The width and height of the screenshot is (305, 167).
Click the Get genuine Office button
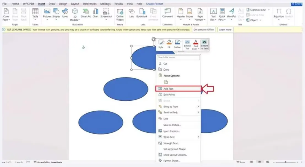point(204,30)
